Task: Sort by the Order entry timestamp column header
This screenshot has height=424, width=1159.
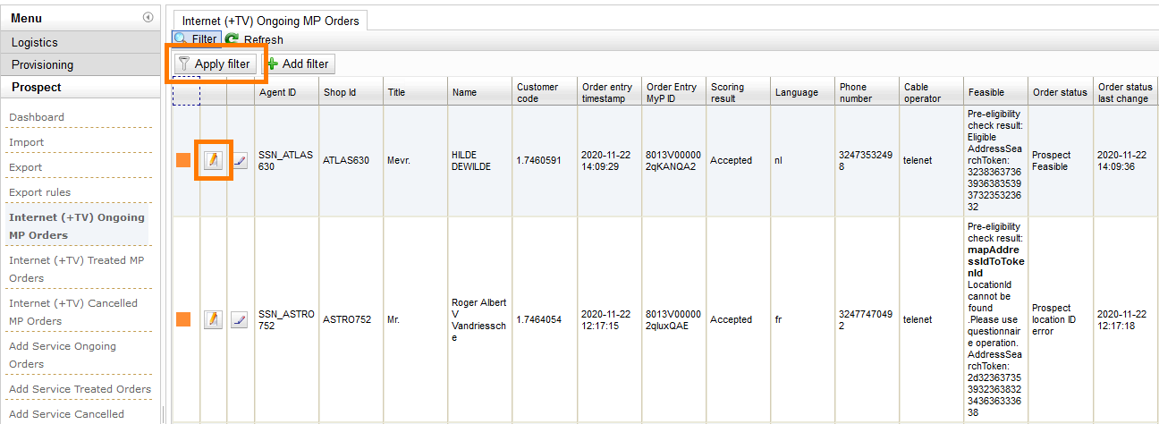Action: 607,92
